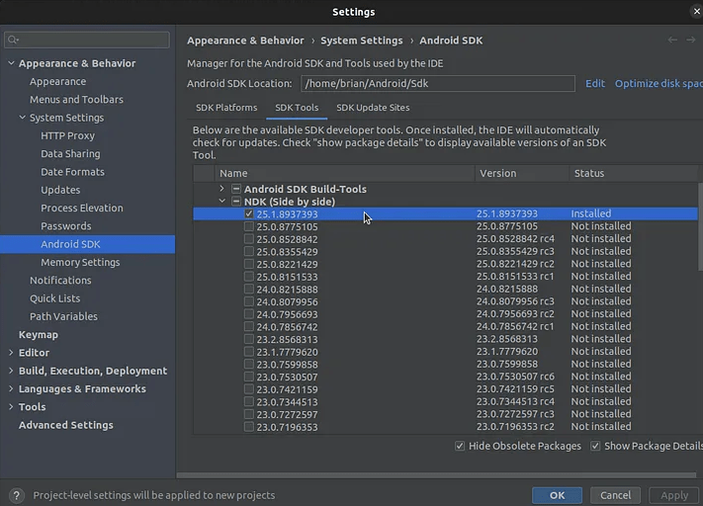Screen dimensions: 703x506
Task: Click Edit link for SDK location
Action: [595, 83]
